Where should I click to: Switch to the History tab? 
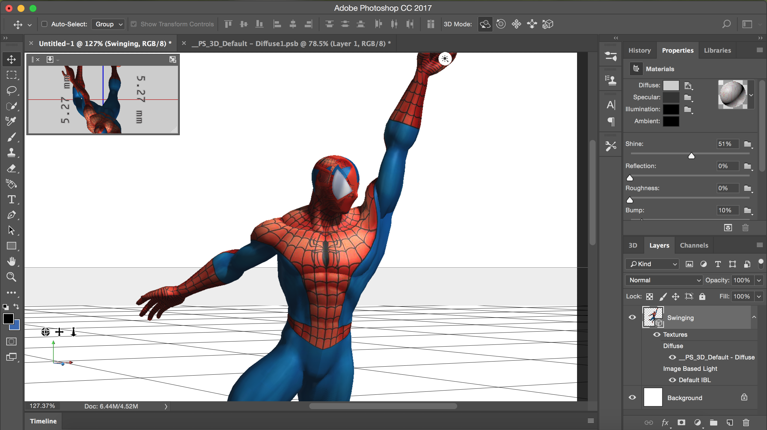pyautogui.click(x=639, y=50)
